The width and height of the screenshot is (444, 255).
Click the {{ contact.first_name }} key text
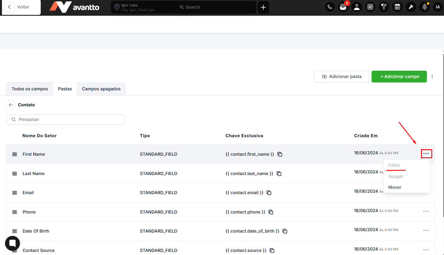click(250, 154)
